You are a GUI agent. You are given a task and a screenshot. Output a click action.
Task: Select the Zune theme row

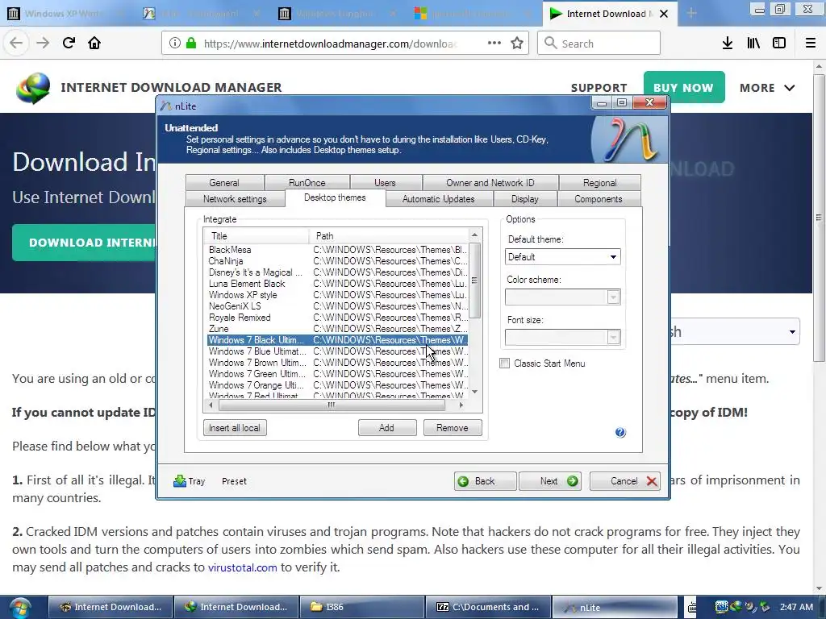click(337, 329)
